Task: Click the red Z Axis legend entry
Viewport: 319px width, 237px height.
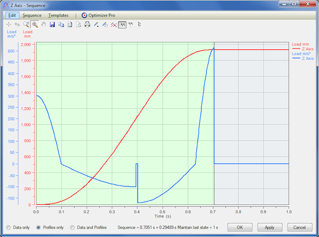Action: pyautogui.click(x=307, y=49)
